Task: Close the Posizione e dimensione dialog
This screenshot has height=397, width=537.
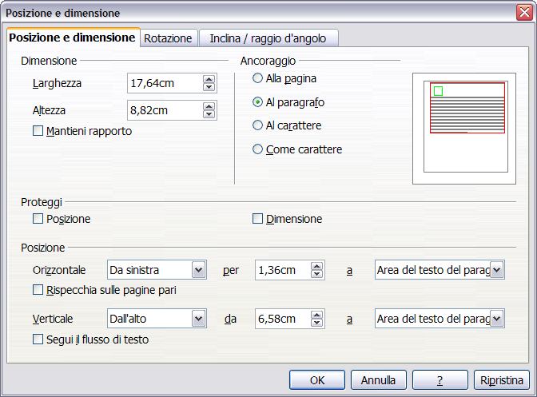Action: 523,12
